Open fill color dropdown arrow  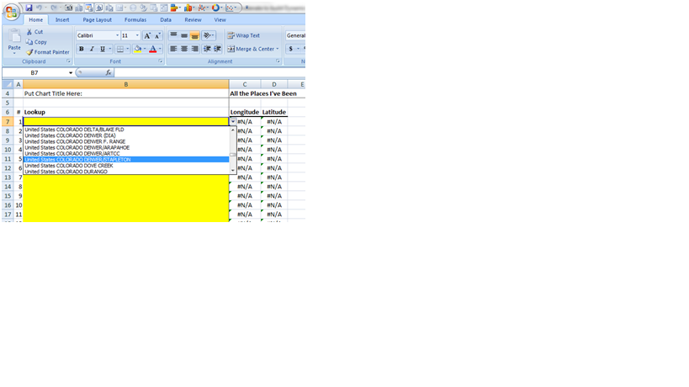point(145,49)
